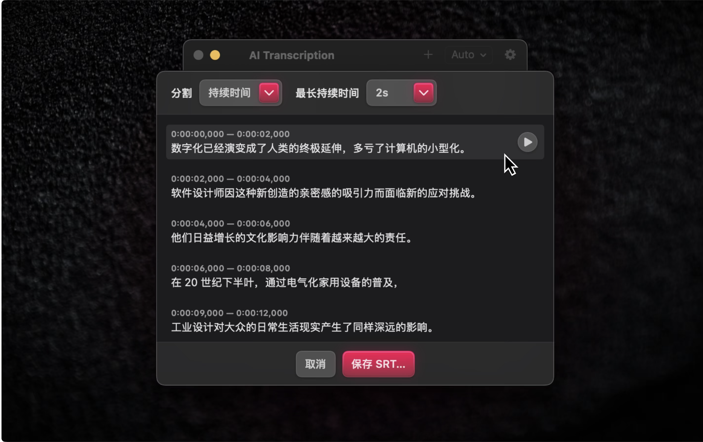Click red chevron beside 持续时间
The image size is (703, 442).
[x=269, y=93]
